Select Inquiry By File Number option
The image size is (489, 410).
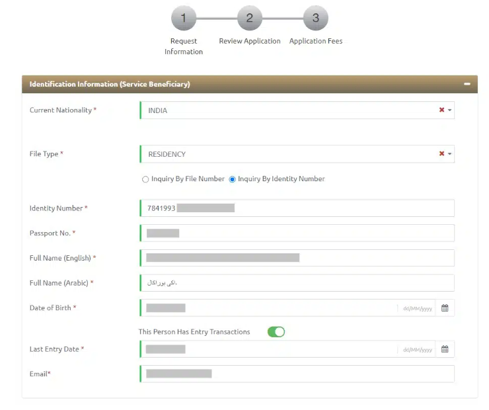[146, 179]
